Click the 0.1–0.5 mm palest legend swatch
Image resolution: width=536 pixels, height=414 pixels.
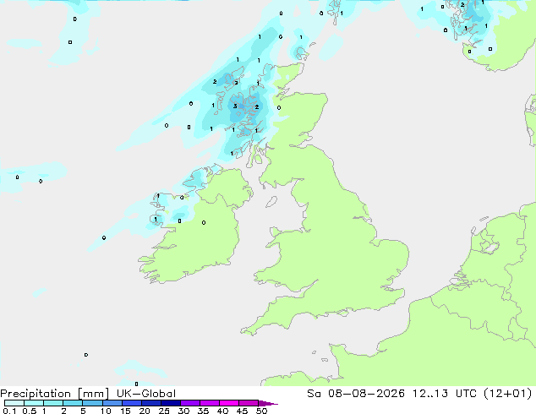14,403
